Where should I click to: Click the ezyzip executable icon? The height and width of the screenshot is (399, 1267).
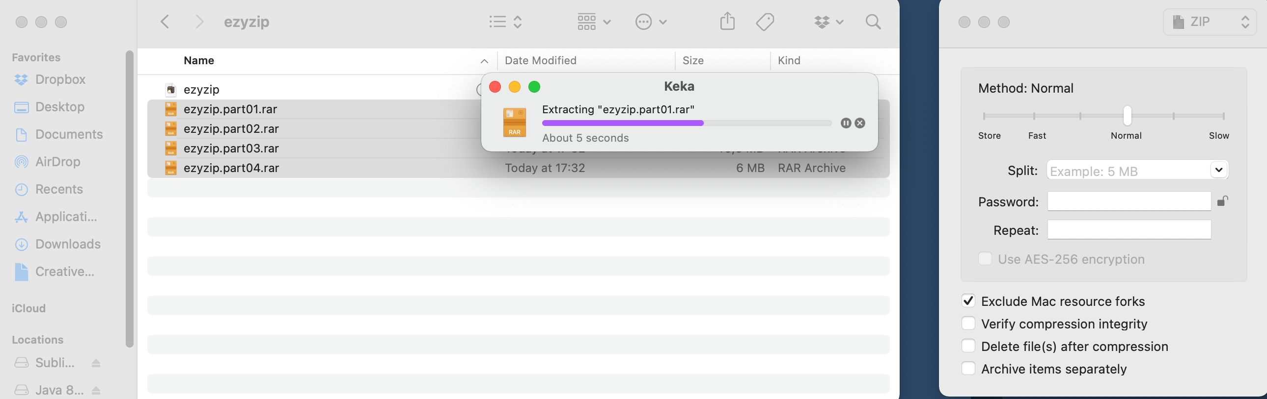(171, 89)
